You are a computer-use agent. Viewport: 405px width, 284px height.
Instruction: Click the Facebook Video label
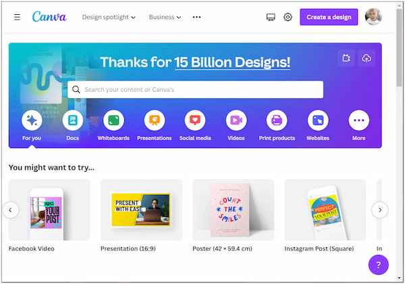32,249
